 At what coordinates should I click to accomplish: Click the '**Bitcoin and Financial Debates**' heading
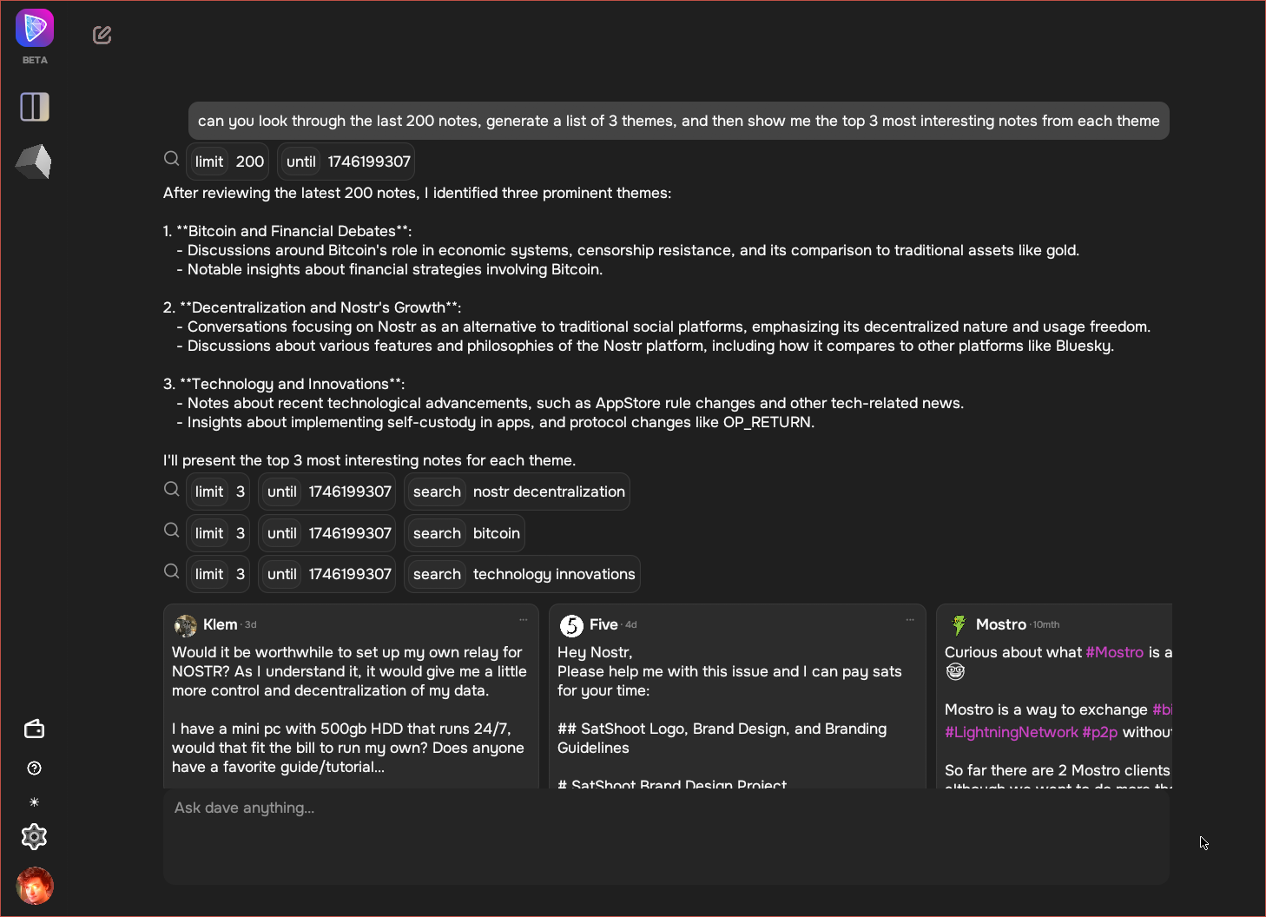click(293, 231)
